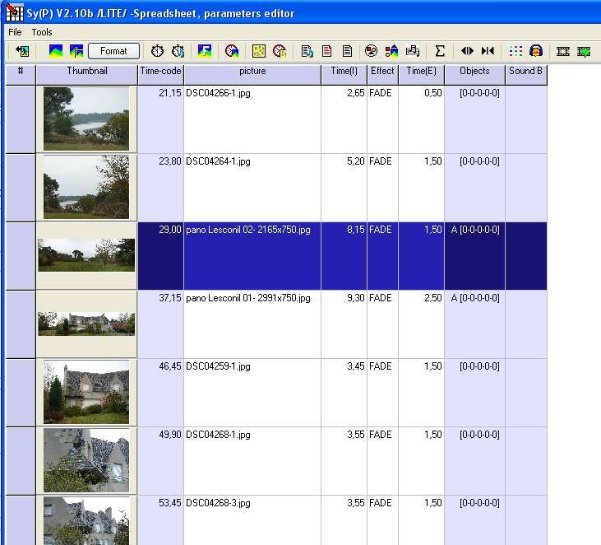
Task: Click the film strip icon
Action: coord(563,51)
